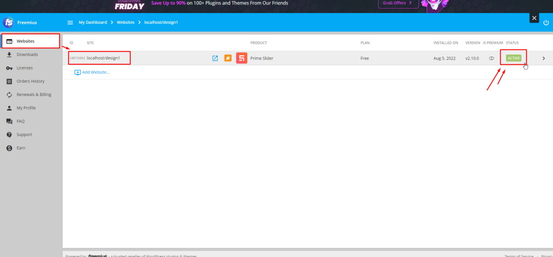Click the Freemius logo icon
The width and height of the screenshot is (553, 257).
point(8,23)
